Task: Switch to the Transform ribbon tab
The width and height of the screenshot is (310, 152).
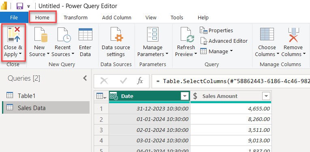Action: click(75, 17)
